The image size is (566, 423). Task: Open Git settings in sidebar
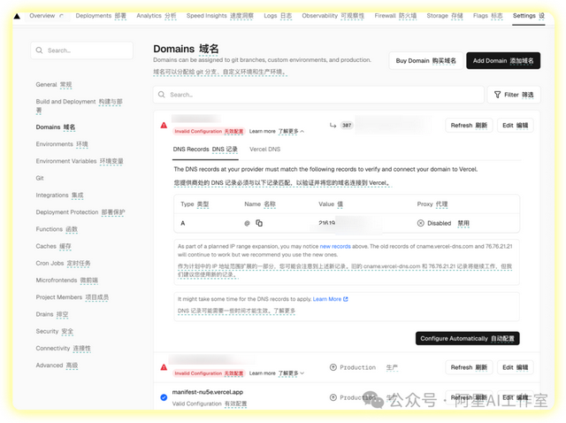(x=40, y=178)
